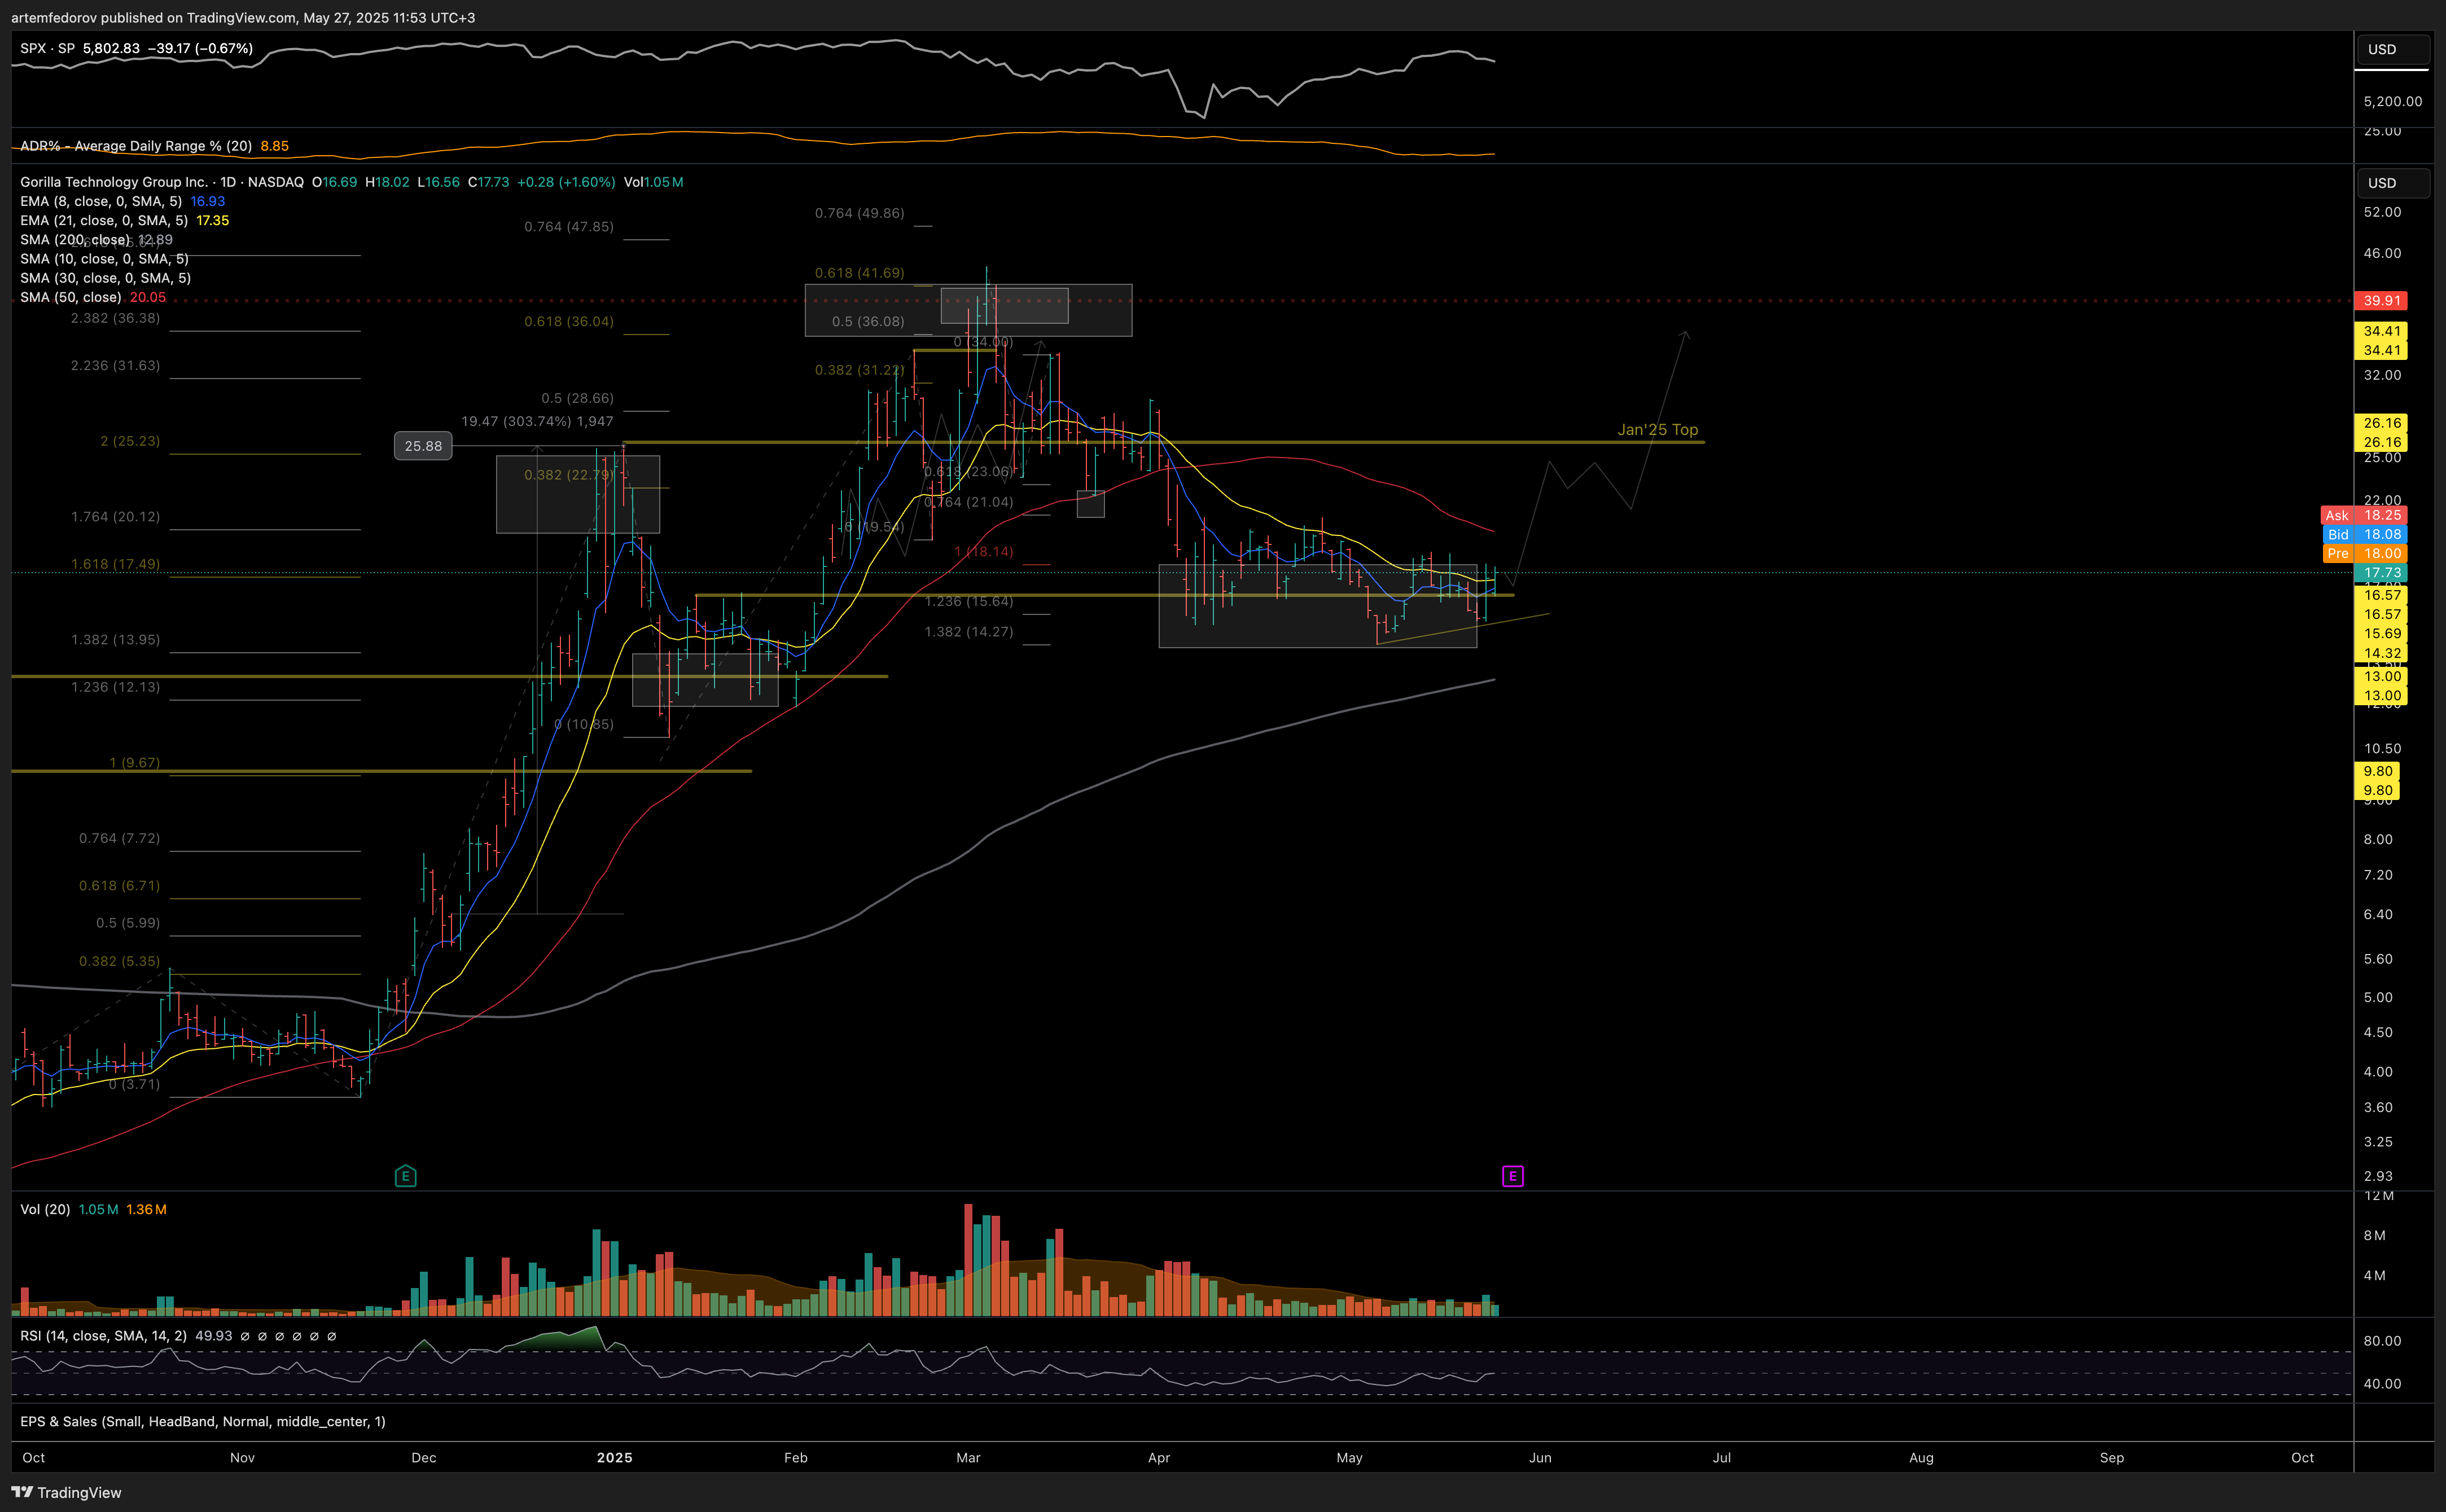
Task: Select the 0.764 (49.86) Fibonacci label
Action: click(860, 213)
